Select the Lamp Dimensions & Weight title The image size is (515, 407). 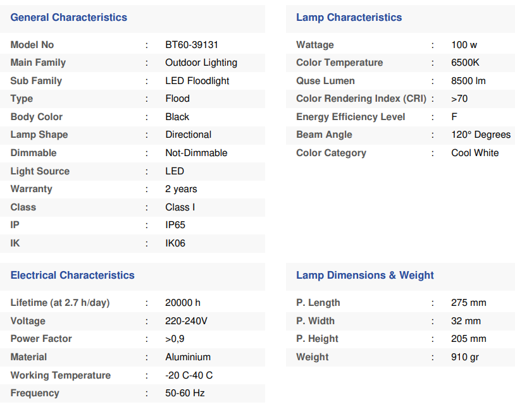pyautogui.click(x=364, y=276)
